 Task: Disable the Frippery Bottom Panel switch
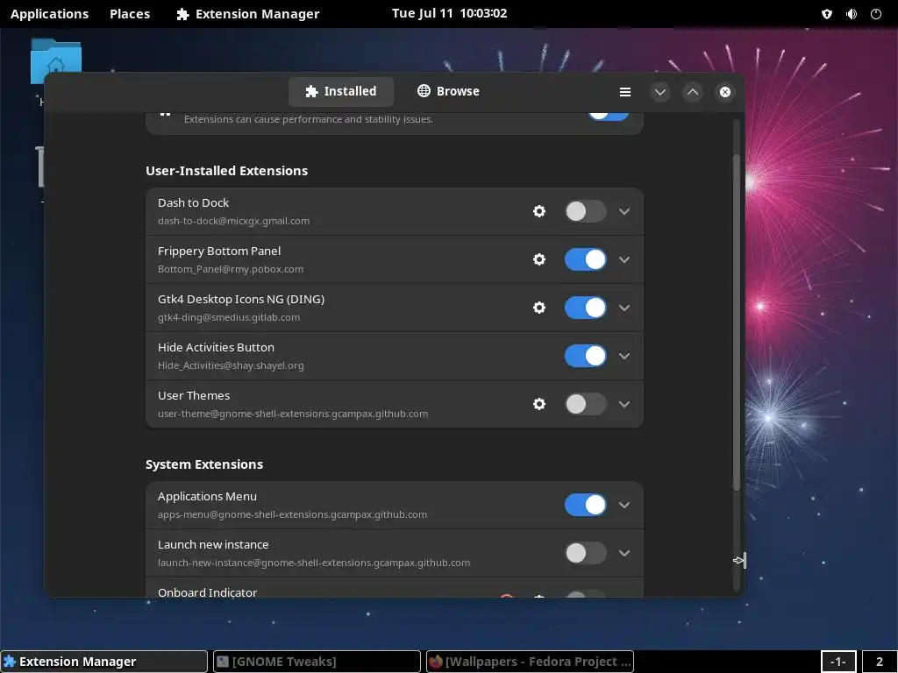point(585,259)
